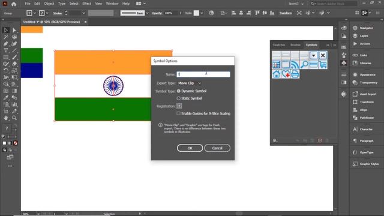Select the Column Graph tool

tap(14, 104)
